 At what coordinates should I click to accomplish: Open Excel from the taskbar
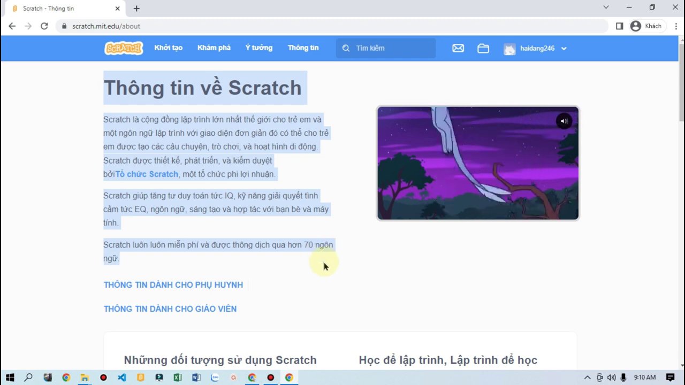[x=178, y=378]
